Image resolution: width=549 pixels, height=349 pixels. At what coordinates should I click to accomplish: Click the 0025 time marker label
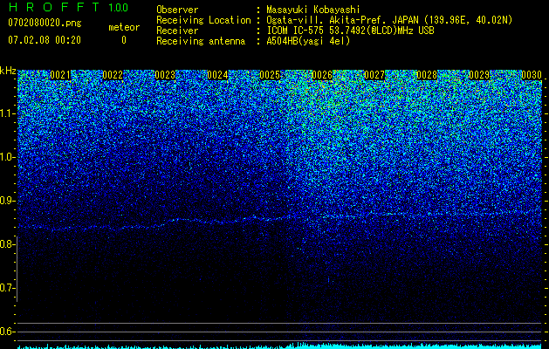click(x=270, y=75)
